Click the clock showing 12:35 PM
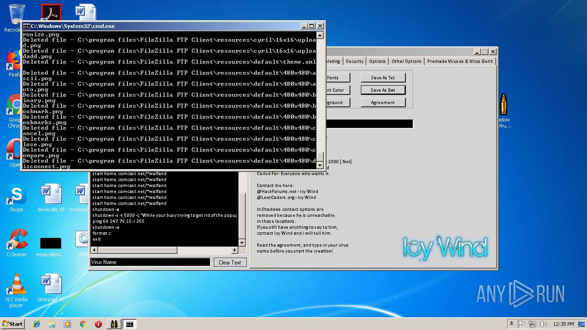 coord(564,324)
